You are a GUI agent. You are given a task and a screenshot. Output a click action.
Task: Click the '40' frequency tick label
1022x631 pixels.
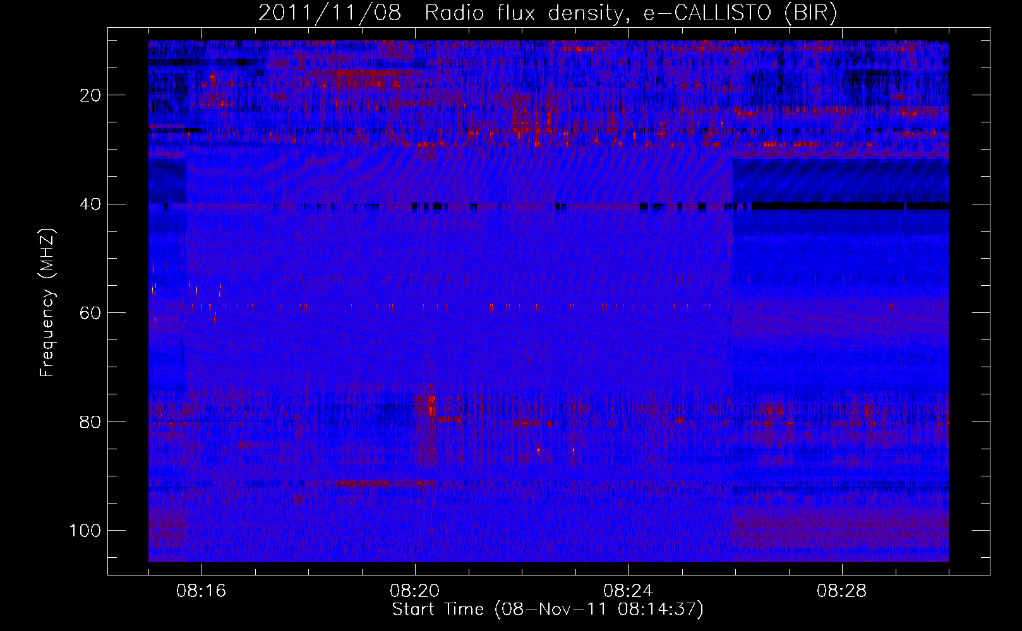point(90,204)
